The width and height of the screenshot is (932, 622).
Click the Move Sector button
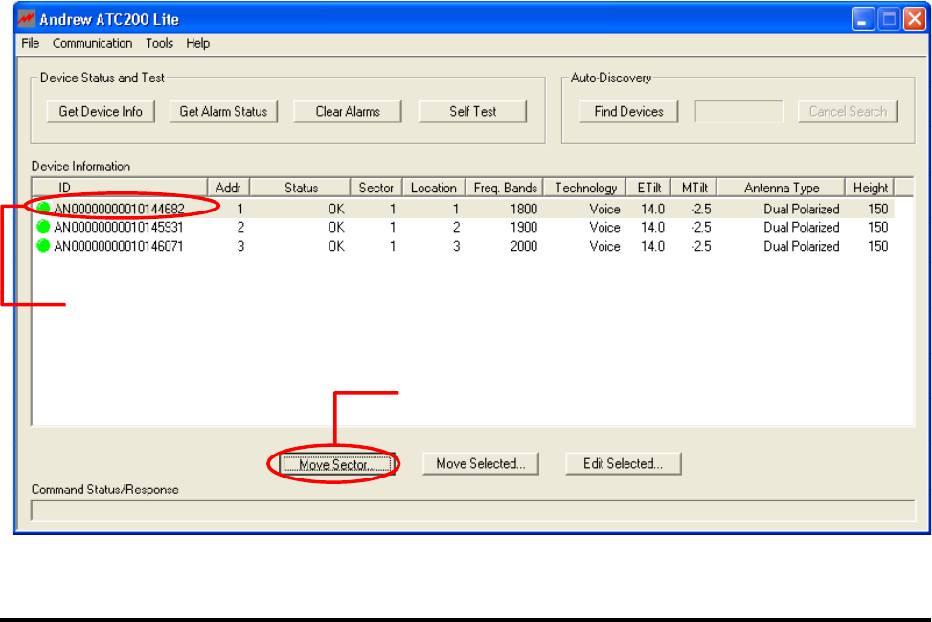[337, 464]
